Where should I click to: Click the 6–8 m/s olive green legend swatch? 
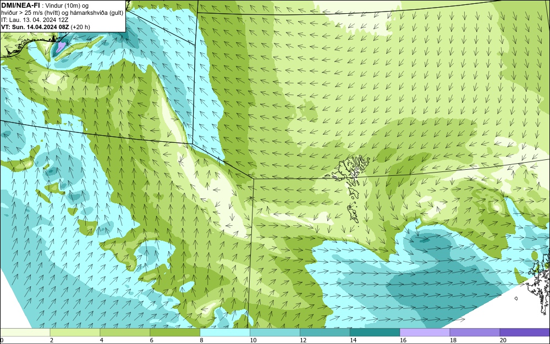[x=175, y=332]
